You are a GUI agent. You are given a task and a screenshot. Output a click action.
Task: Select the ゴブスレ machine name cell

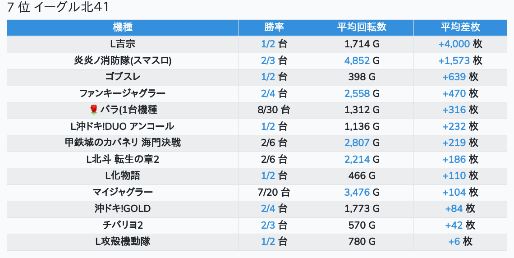tap(123, 77)
